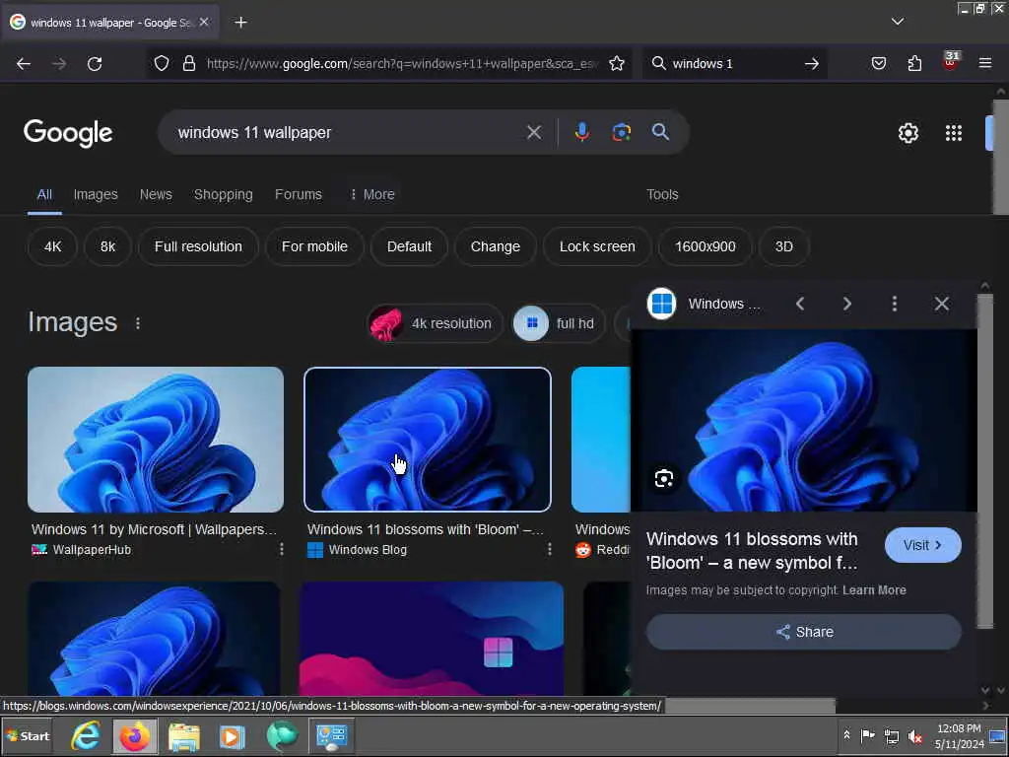Image resolution: width=1009 pixels, height=757 pixels.
Task: Open options for the WallpaperHub result
Action: pos(281,549)
